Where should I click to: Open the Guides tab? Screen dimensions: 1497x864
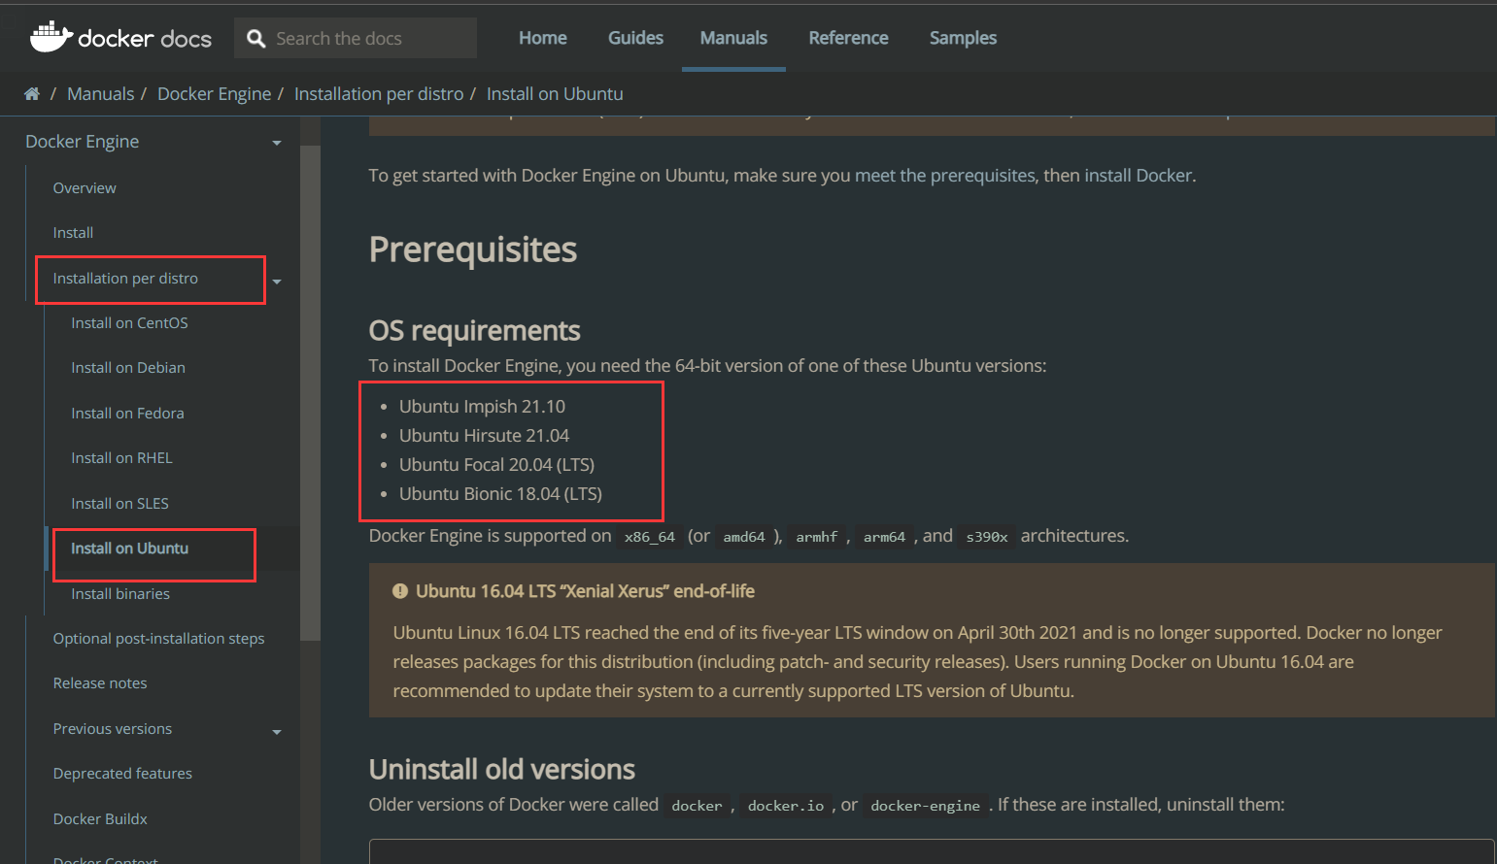[635, 38]
